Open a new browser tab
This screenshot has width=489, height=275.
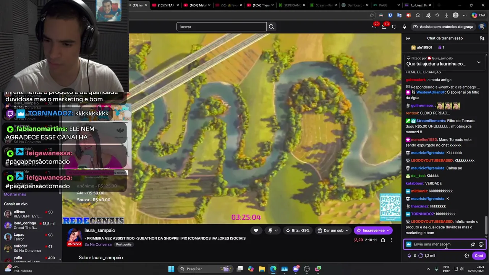coord(439,5)
